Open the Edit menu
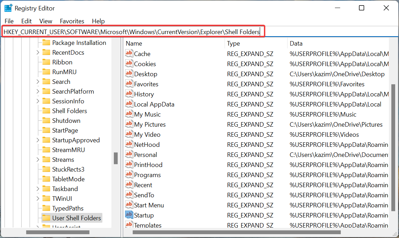Viewport: 399px width, 238px height. [x=26, y=21]
